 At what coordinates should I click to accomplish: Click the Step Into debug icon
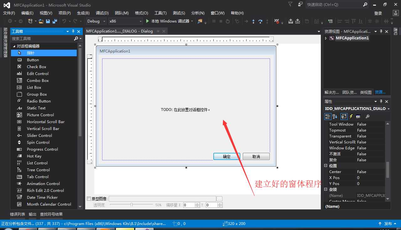[x=253, y=21]
